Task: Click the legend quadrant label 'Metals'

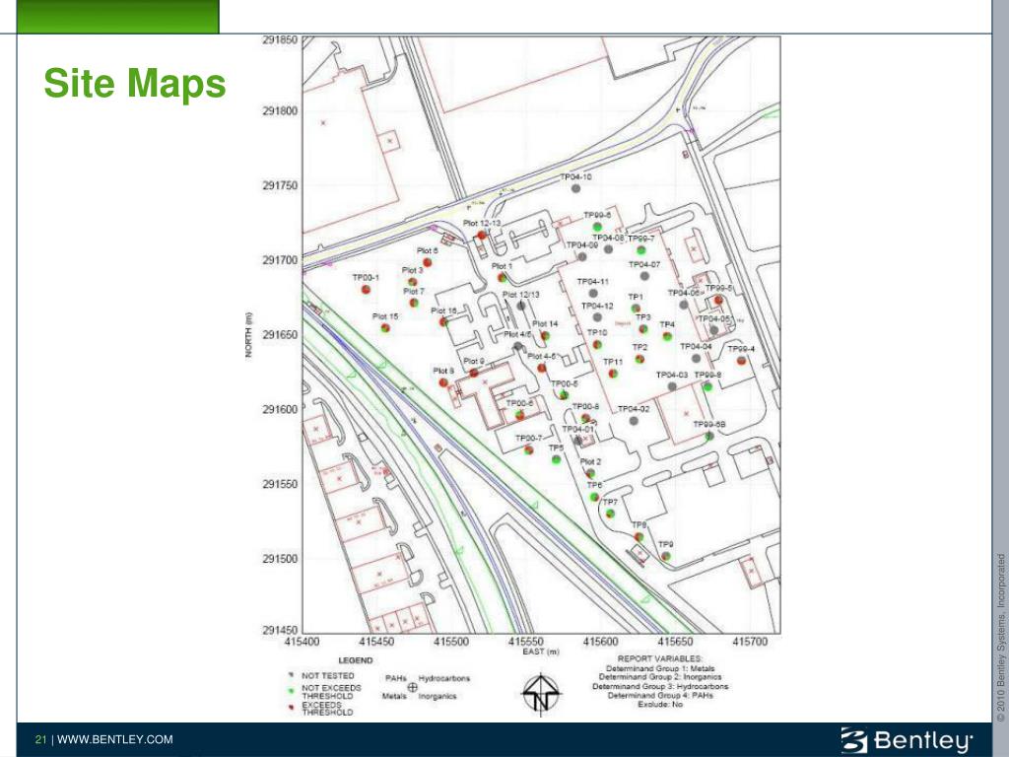Action: click(394, 696)
